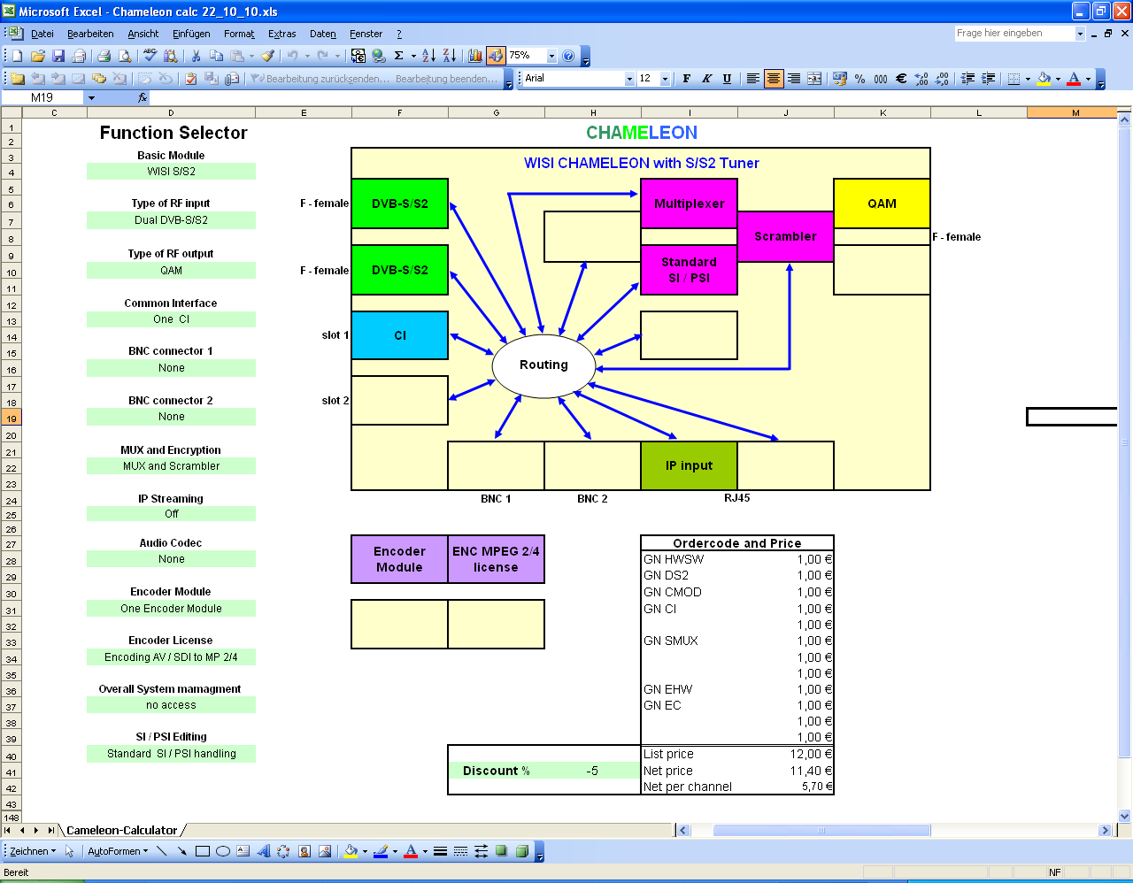1133x883 pixels.
Task: Select the Cameleon-Calculator sheet tab
Action: pyautogui.click(x=122, y=830)
